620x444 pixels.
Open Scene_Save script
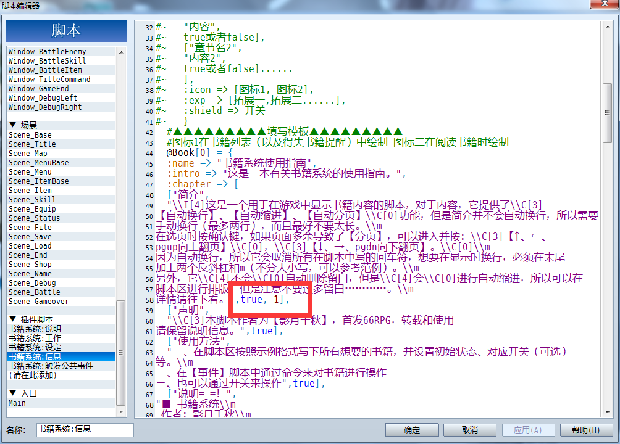tap(62, 237)
